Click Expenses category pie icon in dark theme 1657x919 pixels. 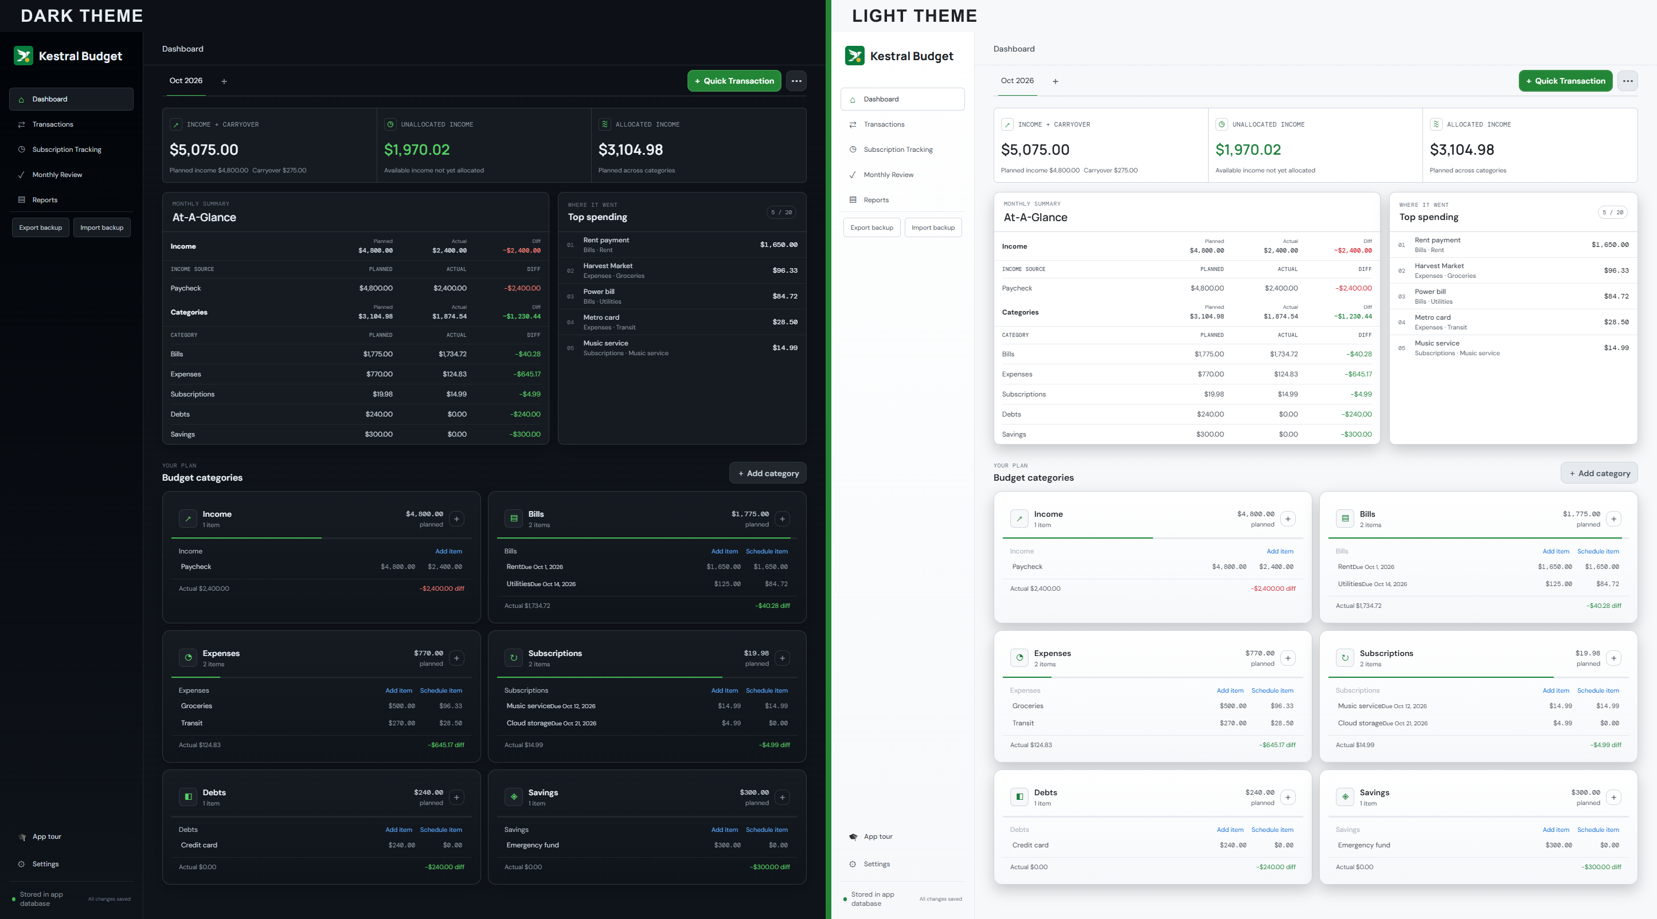[188, 657]
